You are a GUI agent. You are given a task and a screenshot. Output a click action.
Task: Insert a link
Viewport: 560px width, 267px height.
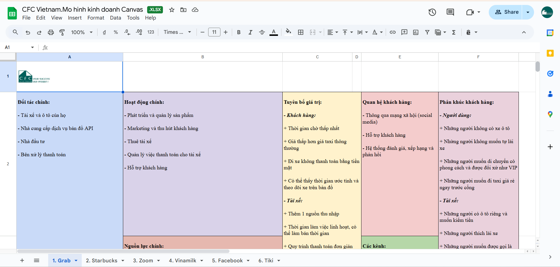(393, 32)
